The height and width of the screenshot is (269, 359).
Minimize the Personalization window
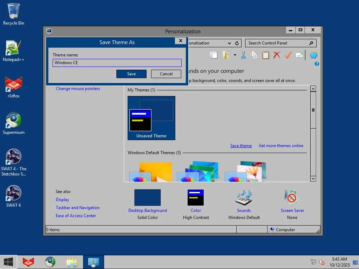tap(291, 30)
